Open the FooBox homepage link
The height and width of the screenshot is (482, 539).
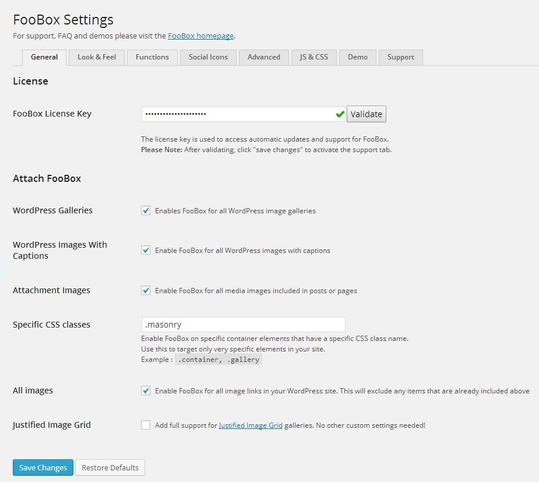click(x=201, y=36)
